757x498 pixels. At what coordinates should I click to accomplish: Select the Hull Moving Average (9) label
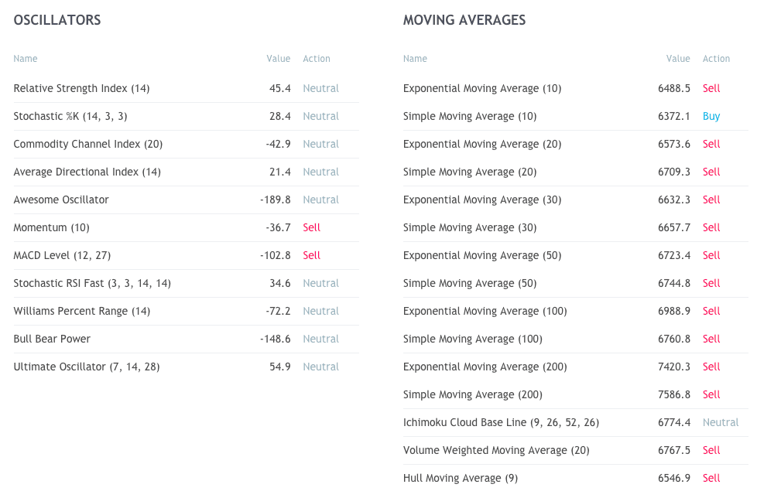pyautogui.click(x=461, y=478)
